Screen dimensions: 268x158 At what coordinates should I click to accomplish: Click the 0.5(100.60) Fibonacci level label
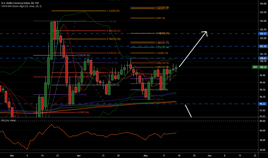pyautogui.click(x=112, y=63)
